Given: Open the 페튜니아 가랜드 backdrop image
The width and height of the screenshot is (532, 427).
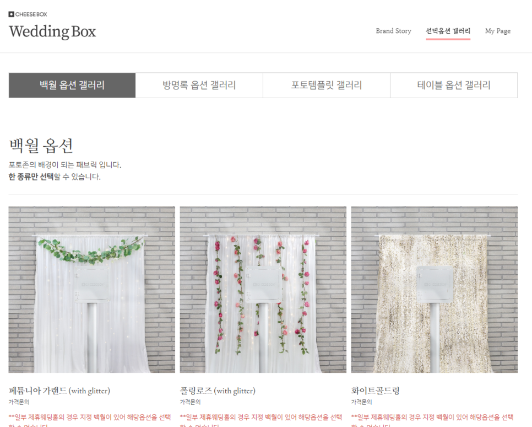Looking at the screenshot, I should point(92,290).
